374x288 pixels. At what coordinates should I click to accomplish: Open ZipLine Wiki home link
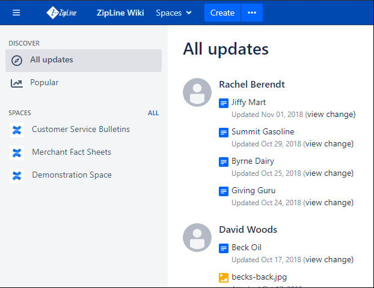[120, 13]
